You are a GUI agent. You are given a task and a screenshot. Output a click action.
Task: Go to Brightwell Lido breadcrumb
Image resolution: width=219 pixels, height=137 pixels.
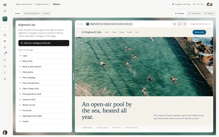[42, 4]
